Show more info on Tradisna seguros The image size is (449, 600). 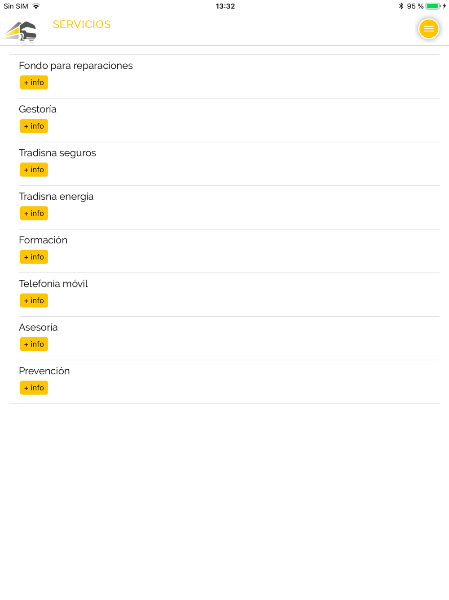click(34, 170)
